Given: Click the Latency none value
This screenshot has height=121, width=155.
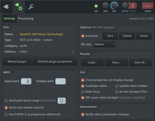Looking at the screenshot, I should [23, 52].
